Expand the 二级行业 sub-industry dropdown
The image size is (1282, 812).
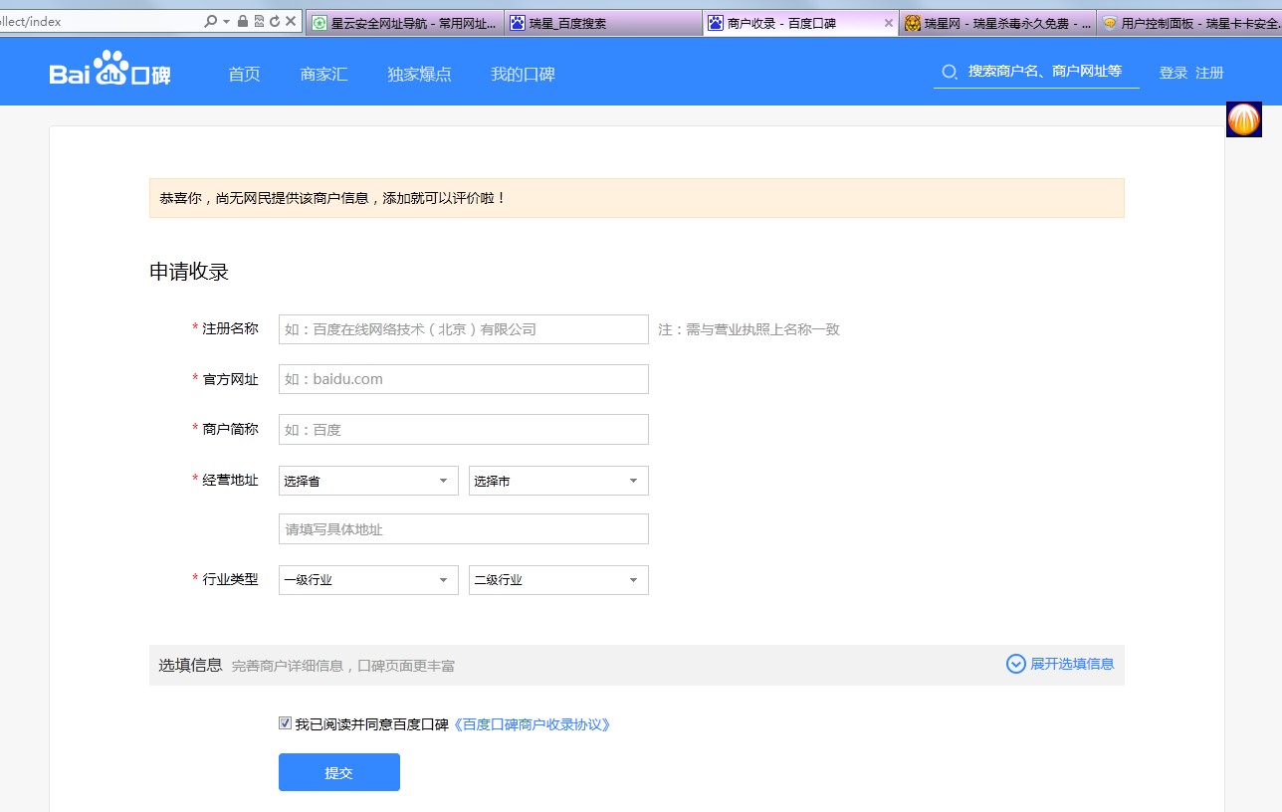(558, 580)
